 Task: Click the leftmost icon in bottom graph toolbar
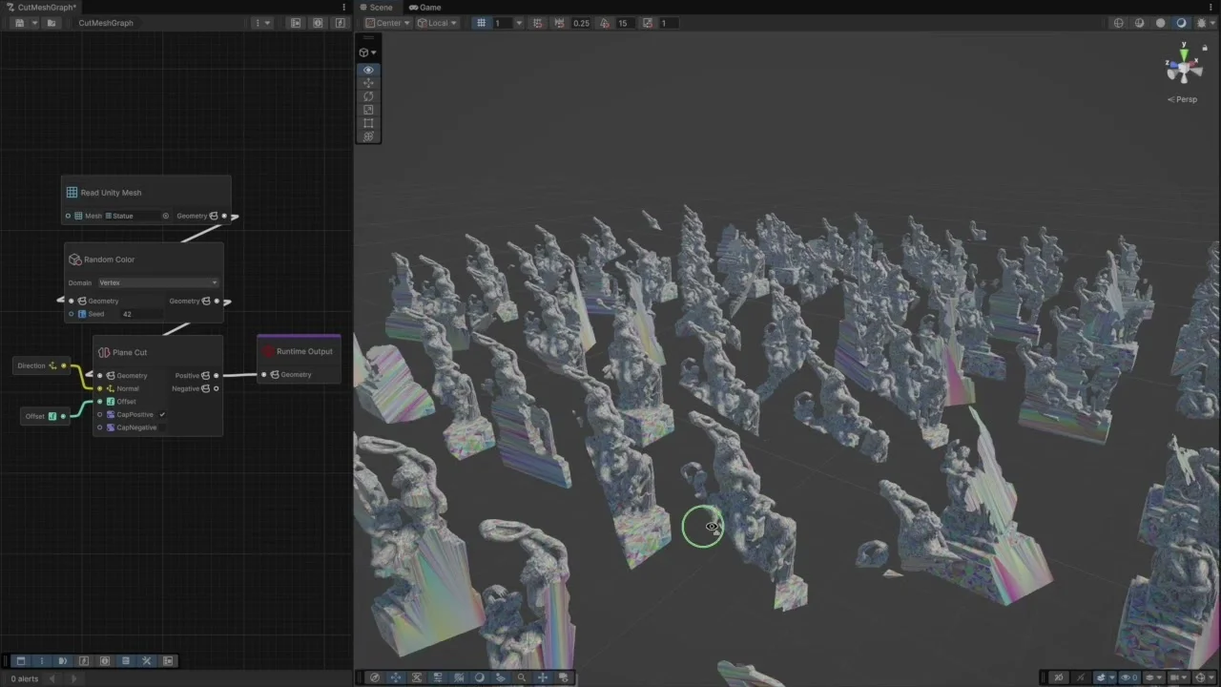tap(21, 660)
